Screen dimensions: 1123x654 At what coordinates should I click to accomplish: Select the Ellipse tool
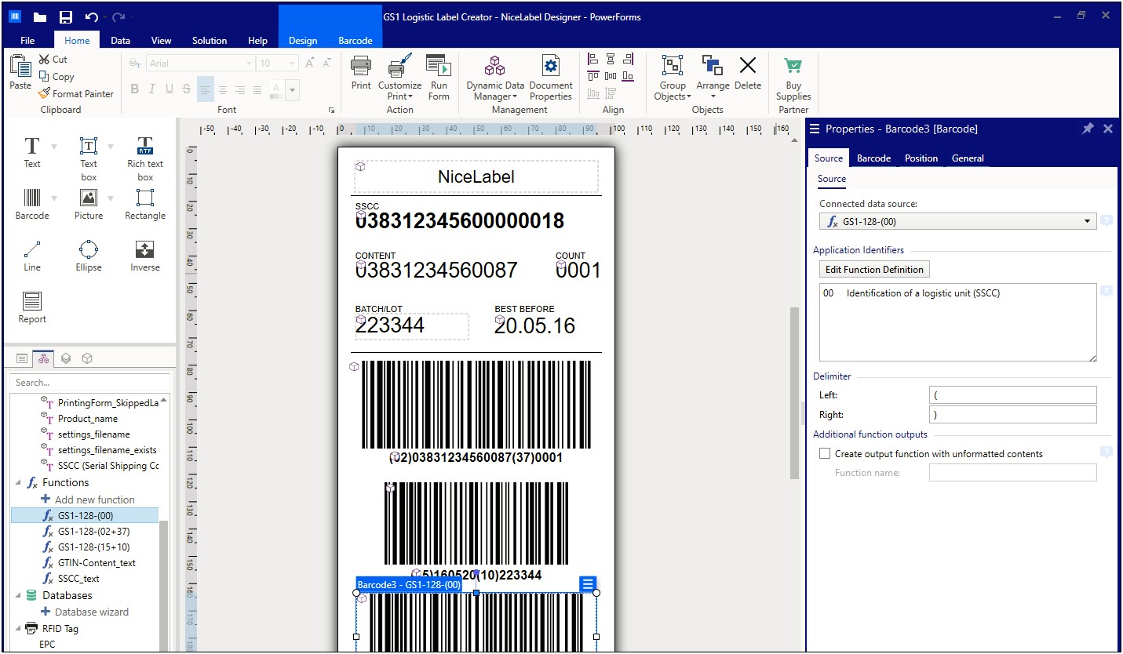tap(89, 256)
